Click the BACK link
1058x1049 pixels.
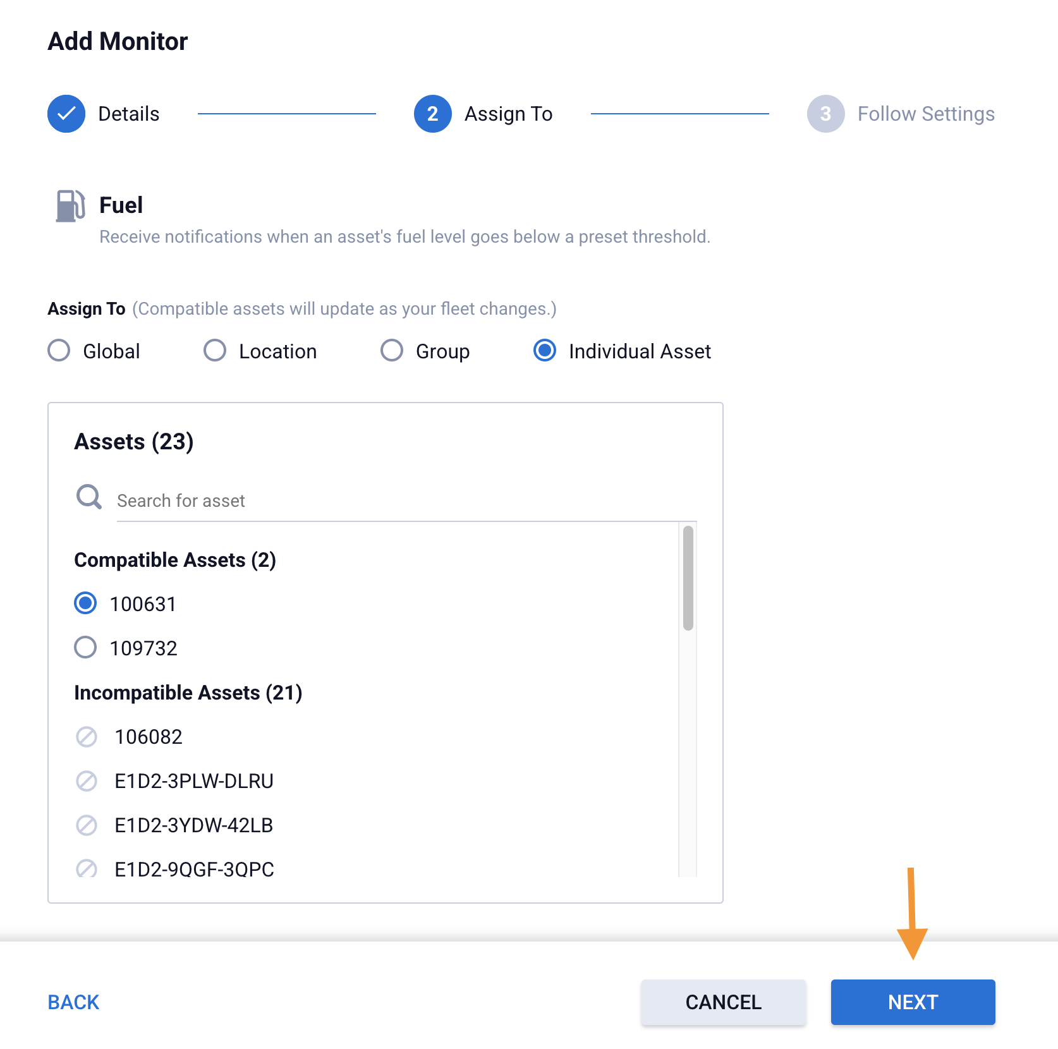coord(73,1002)
